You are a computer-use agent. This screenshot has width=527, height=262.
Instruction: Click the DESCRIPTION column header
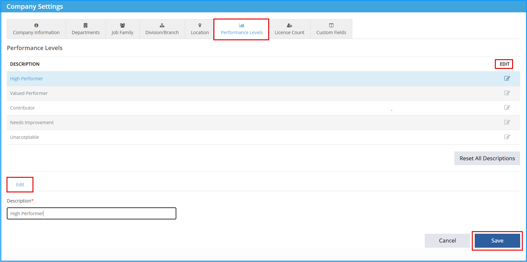coord(25,64)
